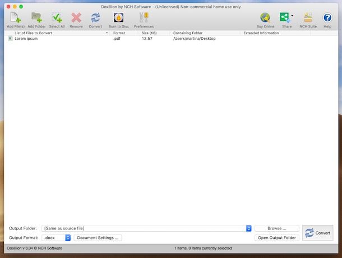Open the NCH Suite toolbox icon
The height and width of the screenshot is (258, 342).
pos(308,18)
